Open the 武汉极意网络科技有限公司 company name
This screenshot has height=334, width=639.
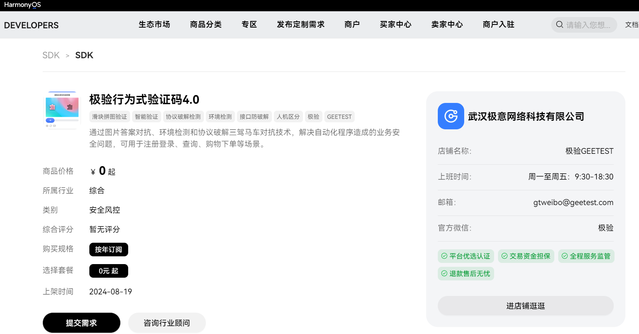pos(526,117)
